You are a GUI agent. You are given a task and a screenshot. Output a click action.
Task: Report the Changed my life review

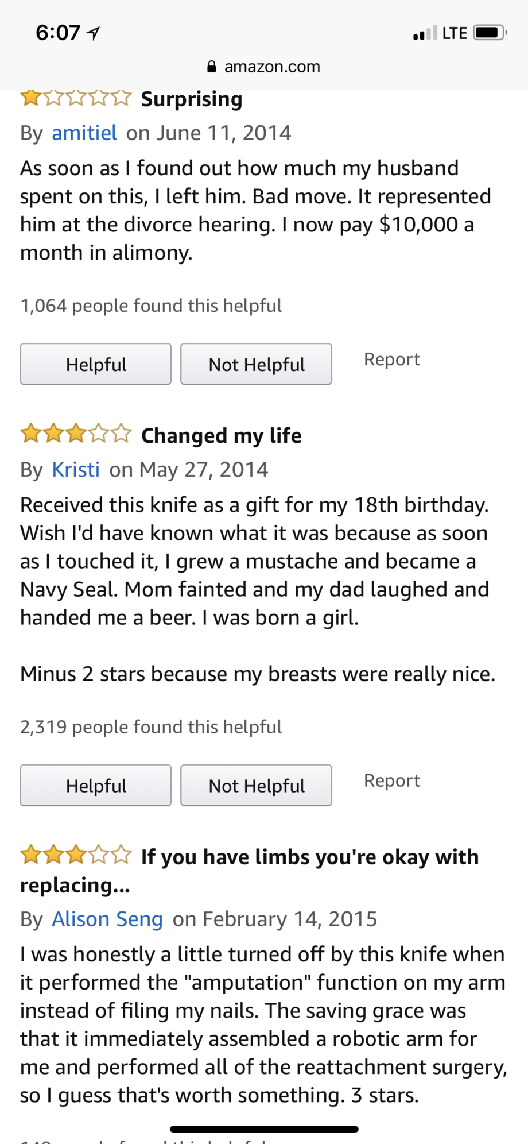(x=392, y=780)
